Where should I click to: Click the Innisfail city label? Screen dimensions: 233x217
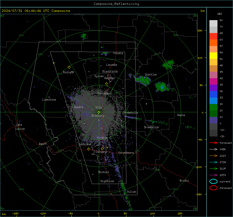click(104, 93)
